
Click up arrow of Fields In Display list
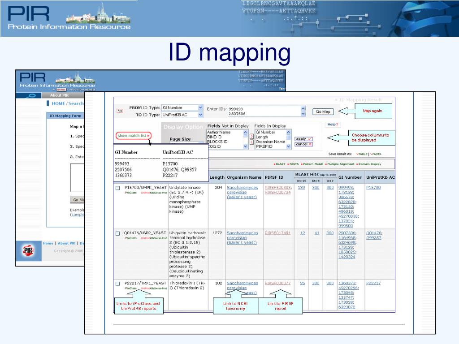pos(288,132)
